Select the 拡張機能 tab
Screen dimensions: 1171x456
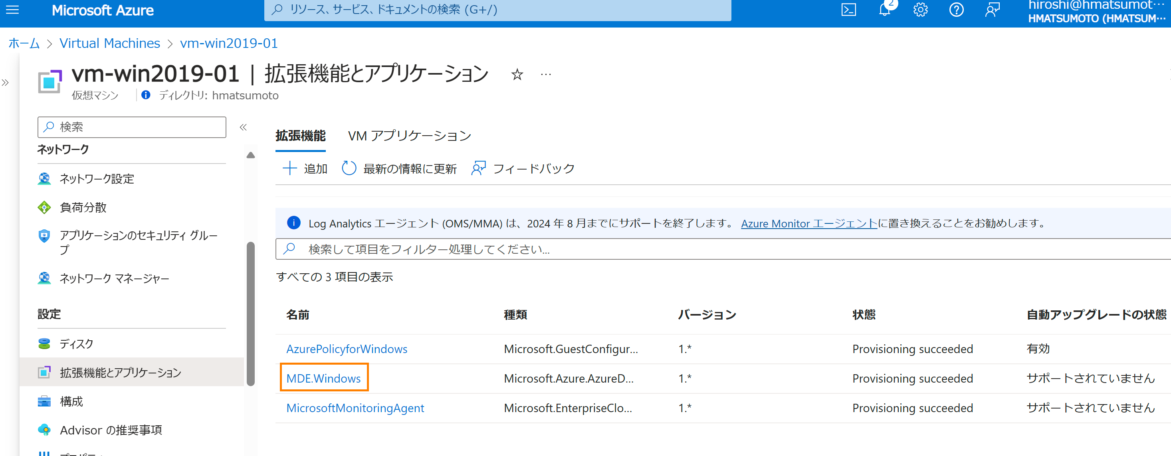coord(301,136)
